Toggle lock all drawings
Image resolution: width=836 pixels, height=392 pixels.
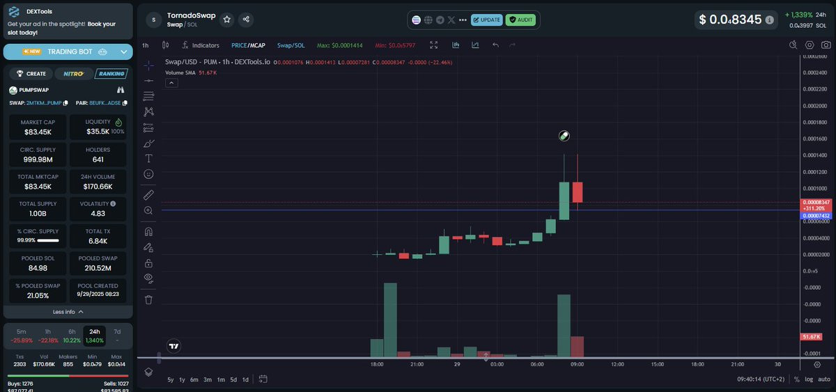pyautogui.click(x=148, y=262)
